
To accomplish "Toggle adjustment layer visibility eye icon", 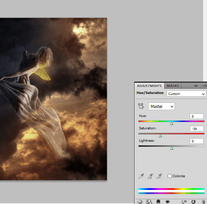I will 168,202.
